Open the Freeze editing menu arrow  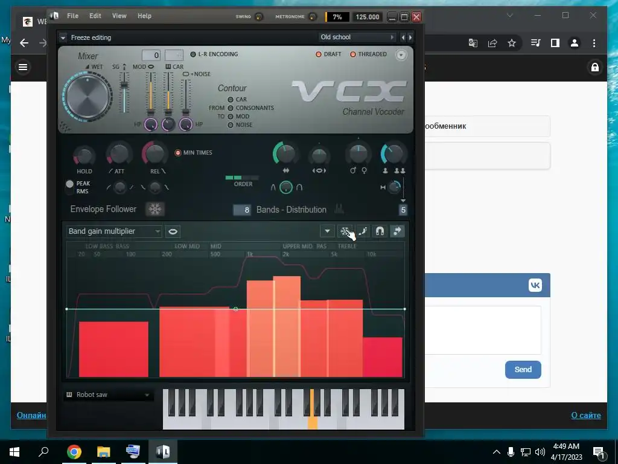pyautogui.click(x=63, y=37)
